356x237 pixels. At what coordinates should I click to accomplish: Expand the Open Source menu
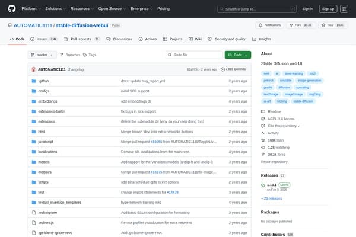coord(112,9)
